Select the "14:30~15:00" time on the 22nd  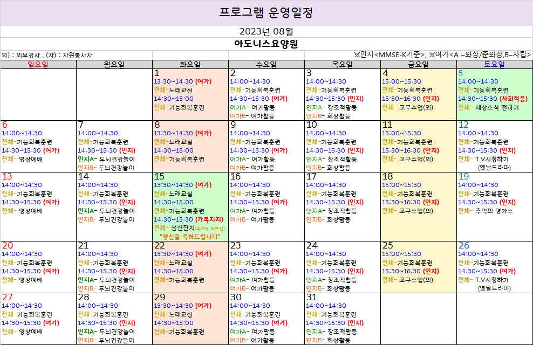coord(173,271)
